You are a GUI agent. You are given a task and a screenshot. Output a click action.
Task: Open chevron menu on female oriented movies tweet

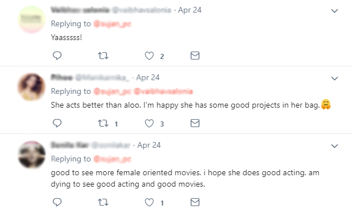[335, 146]
